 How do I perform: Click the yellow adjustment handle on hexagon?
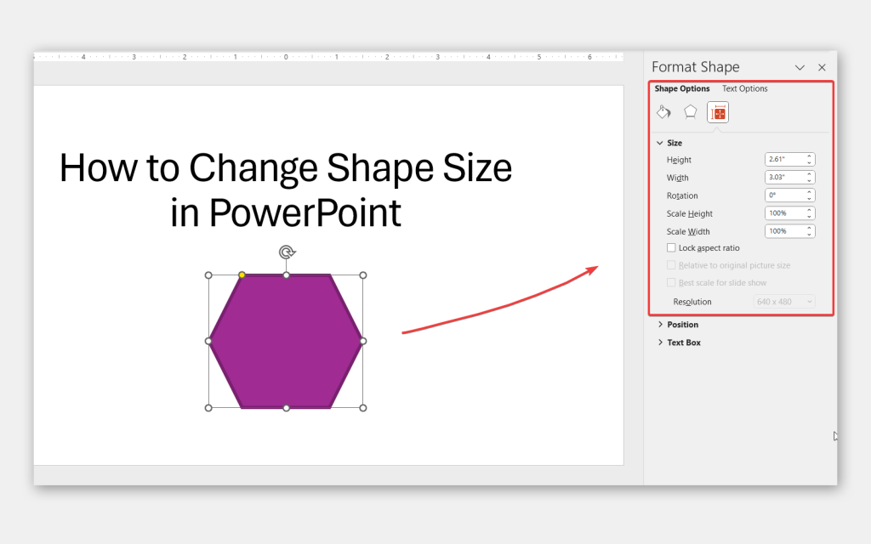[242, 275]
